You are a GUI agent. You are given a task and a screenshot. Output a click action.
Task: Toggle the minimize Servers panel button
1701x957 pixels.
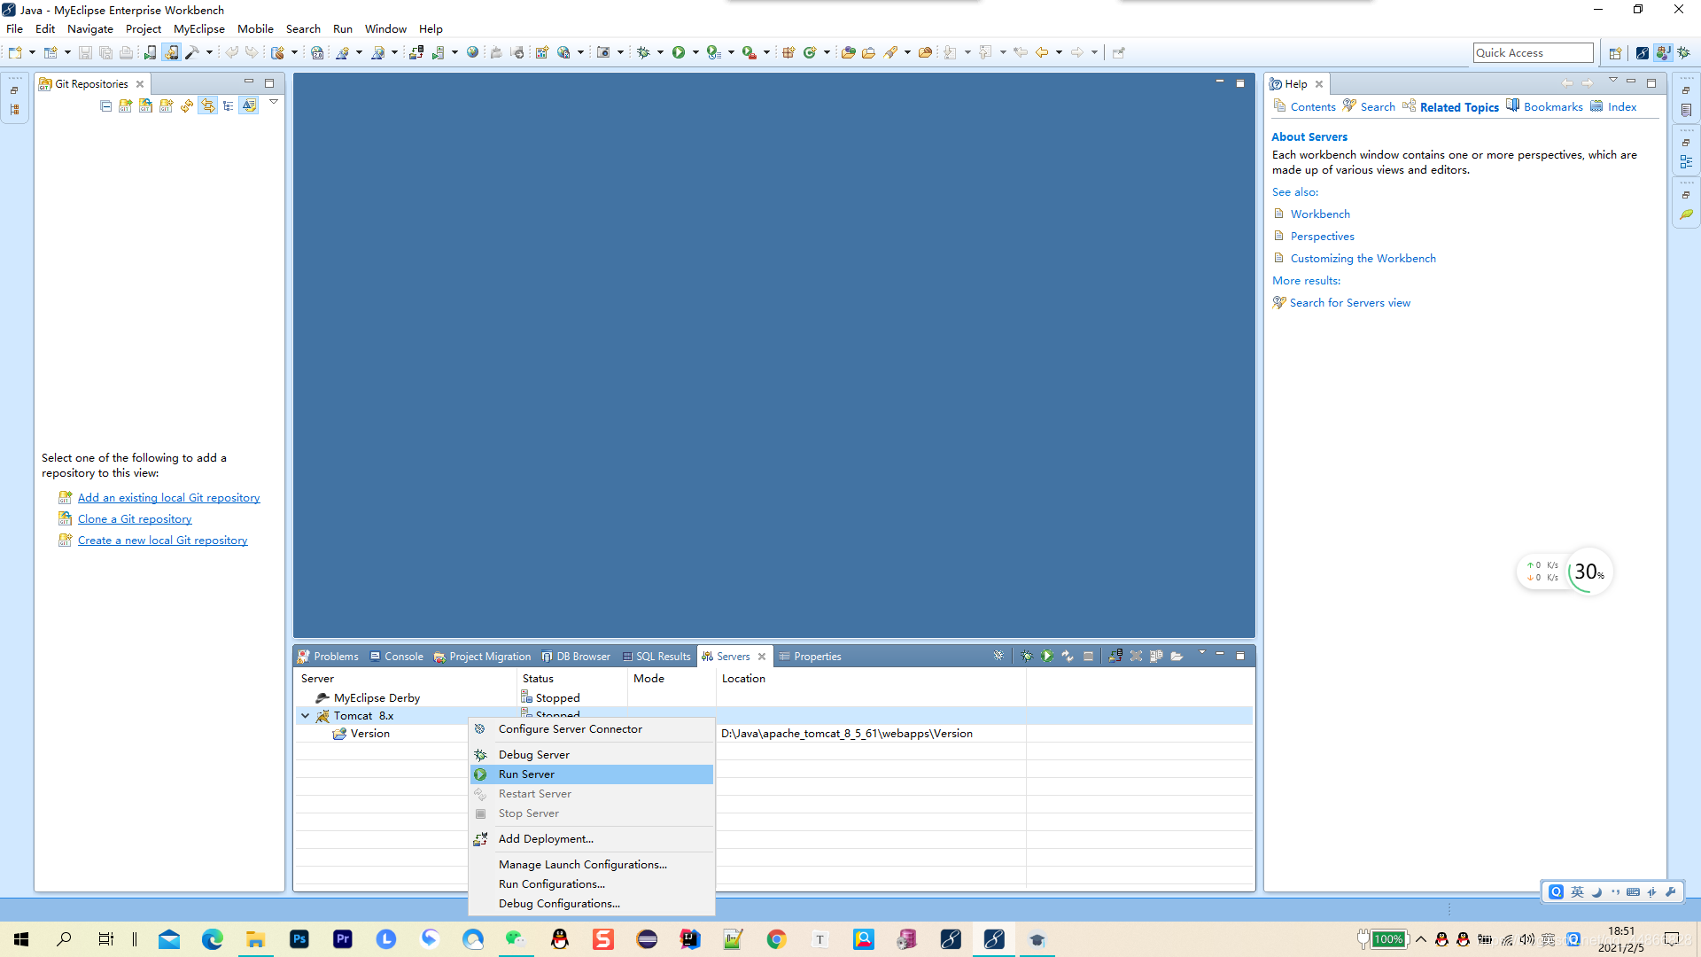point(1220,654)
